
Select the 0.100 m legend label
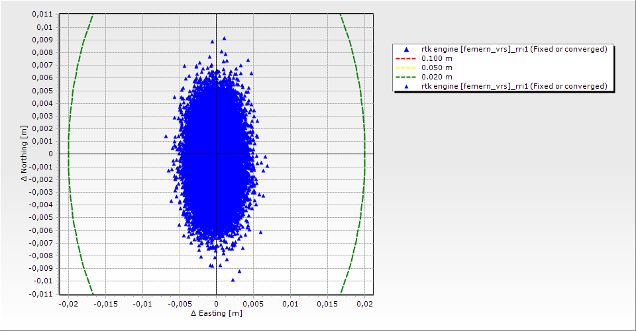pos(437,59)
